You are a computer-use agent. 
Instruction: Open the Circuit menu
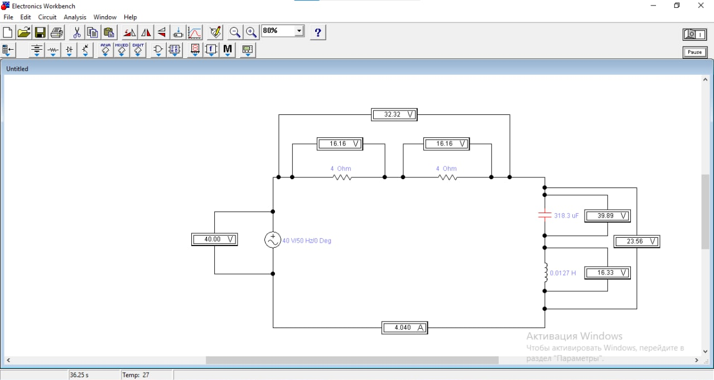47,17
